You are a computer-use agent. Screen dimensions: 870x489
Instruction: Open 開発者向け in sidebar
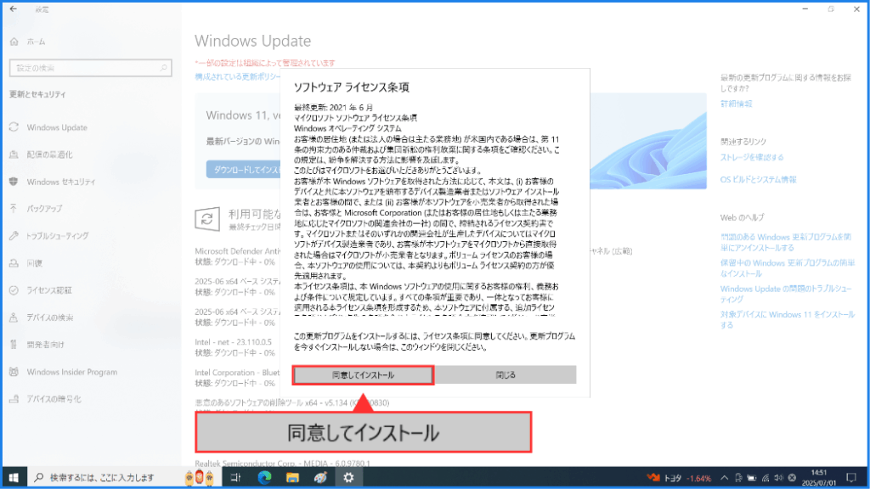point(46,345)
